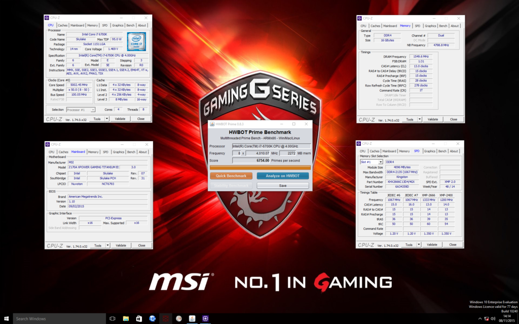Image resolution: width=519 pixels, height=324 pixels.
Task: Switch to Caches tab in the CPU tab window
Action: tap(62, 25)
